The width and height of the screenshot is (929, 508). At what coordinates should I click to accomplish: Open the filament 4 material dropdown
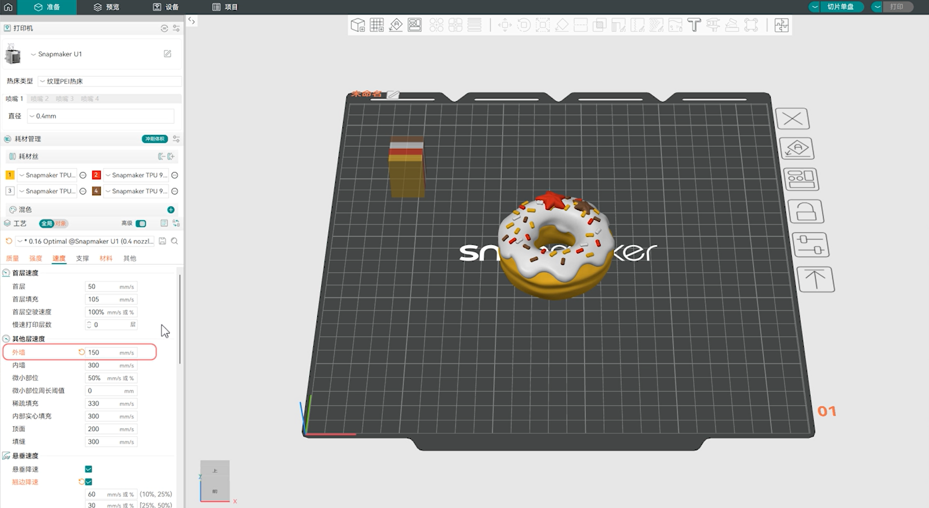(136, 191)
